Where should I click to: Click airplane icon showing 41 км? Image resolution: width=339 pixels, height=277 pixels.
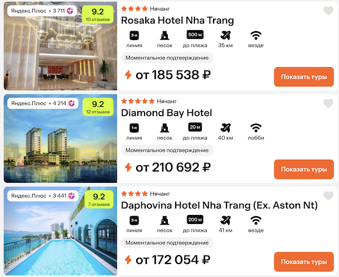click(225, 220)
